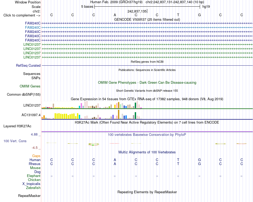Click the black LINC01237 GTEx expression label

tap(32, 105)
